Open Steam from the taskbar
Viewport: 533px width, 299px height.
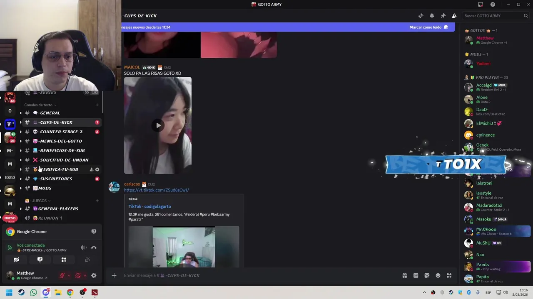point(21,292)
